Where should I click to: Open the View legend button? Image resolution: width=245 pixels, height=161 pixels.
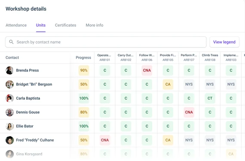click(x=224, y=42)
